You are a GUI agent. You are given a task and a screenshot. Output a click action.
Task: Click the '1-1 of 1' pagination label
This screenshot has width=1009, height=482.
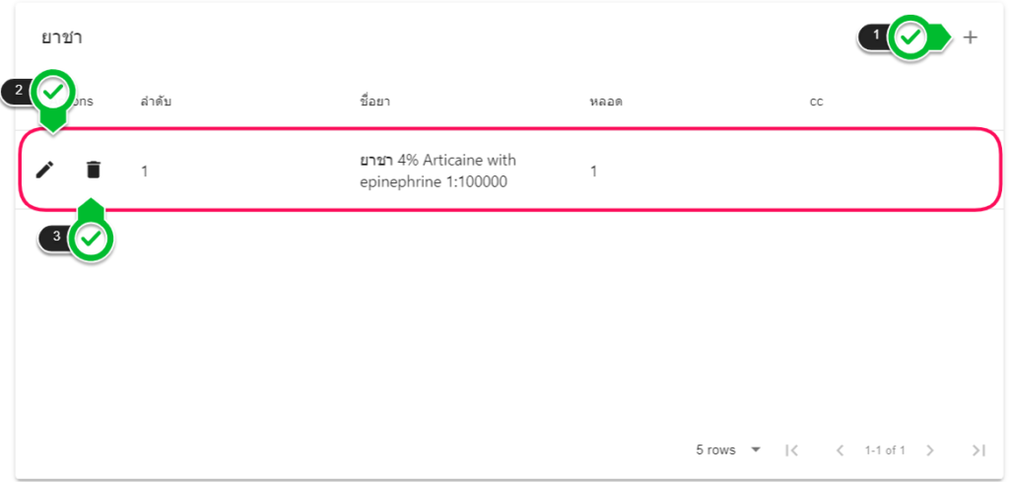(x=885, y=450)
